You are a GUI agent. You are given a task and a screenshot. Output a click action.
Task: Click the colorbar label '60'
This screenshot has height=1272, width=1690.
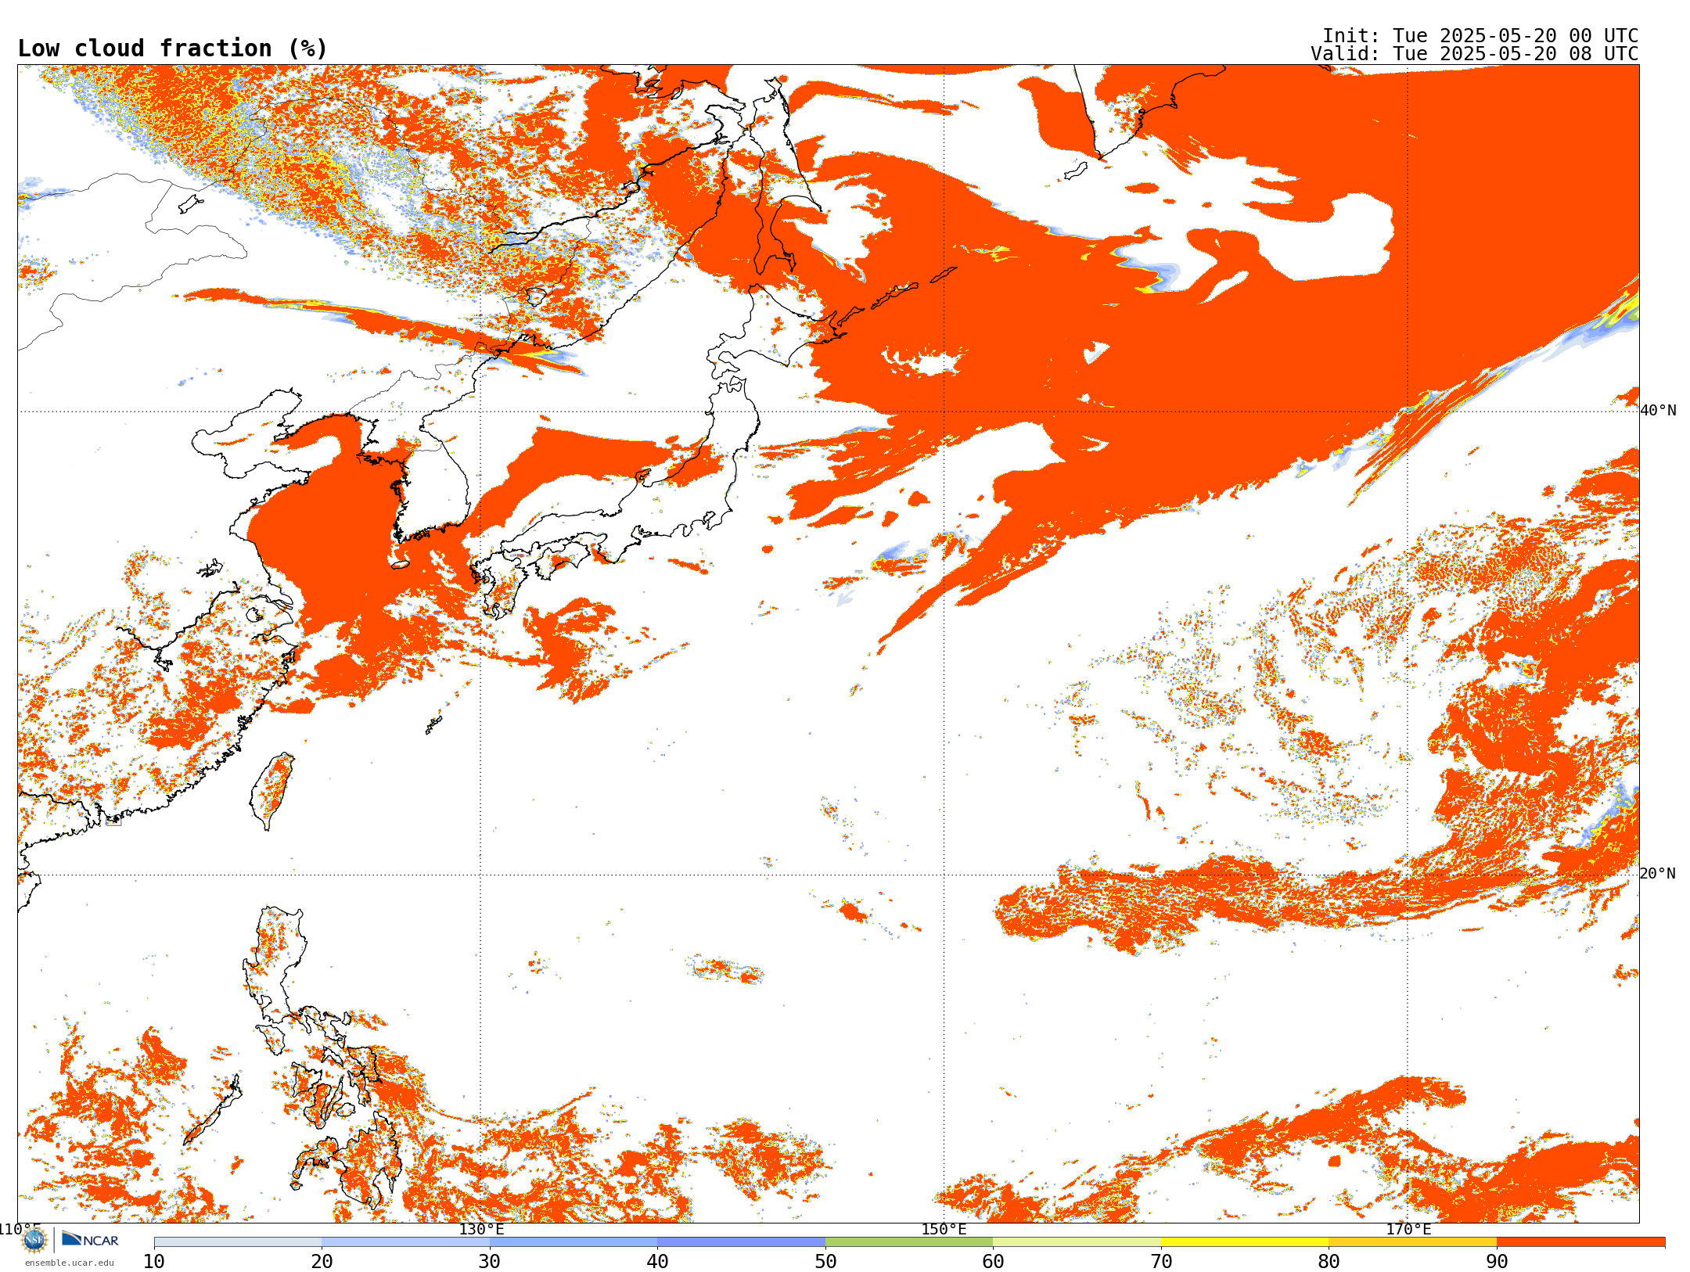(x=993, y=1261)
